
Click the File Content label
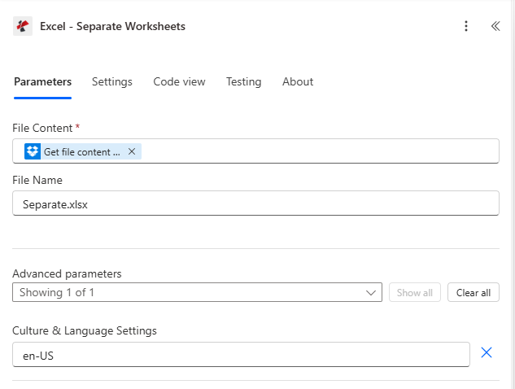coord(42,128)
